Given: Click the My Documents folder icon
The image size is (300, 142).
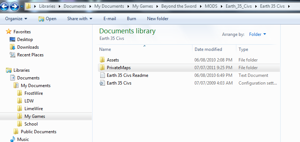Looking at the screenshot, I should 16,85.
